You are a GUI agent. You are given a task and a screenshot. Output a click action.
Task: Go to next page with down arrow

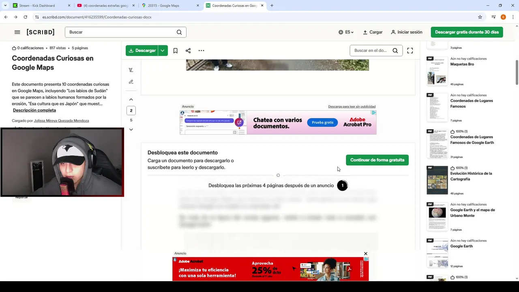coord(131,129)
